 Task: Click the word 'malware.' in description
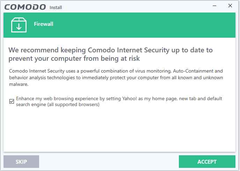point(19,84)
